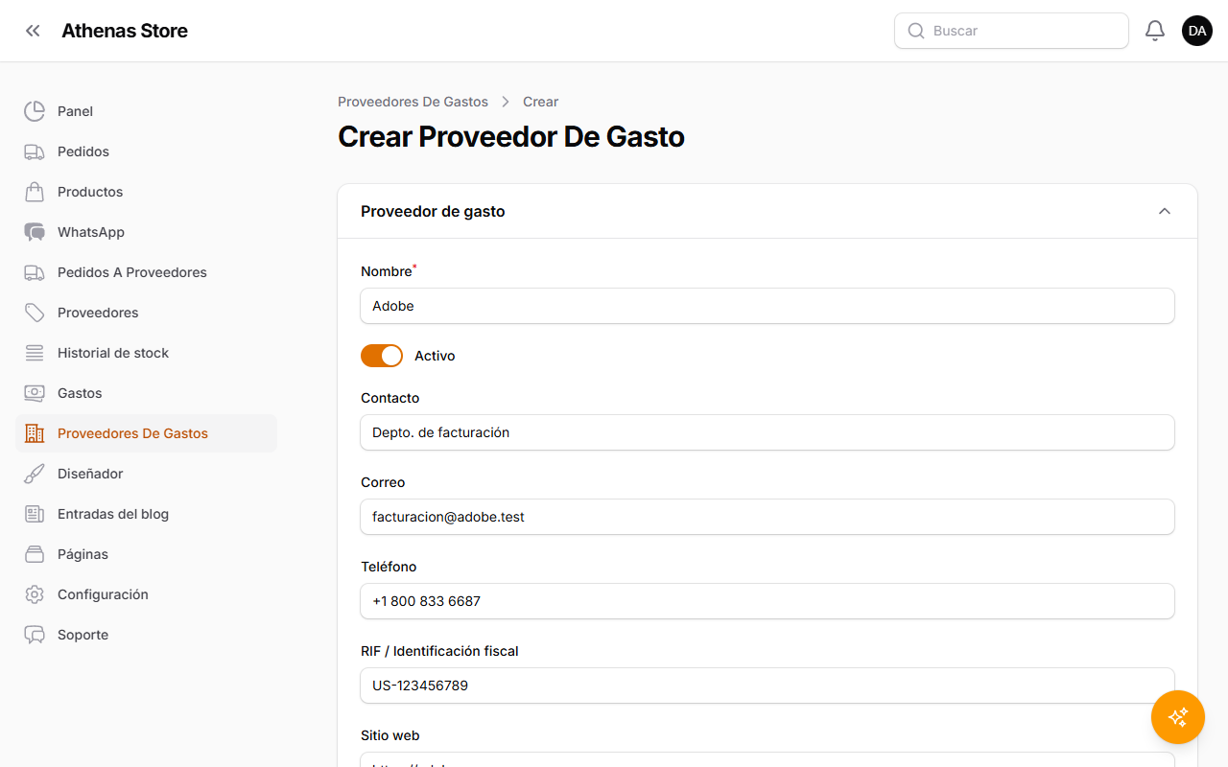Click the Gastos banknote icon
1228x767 pixels.
pyautogui.click(x=35, y=393)
